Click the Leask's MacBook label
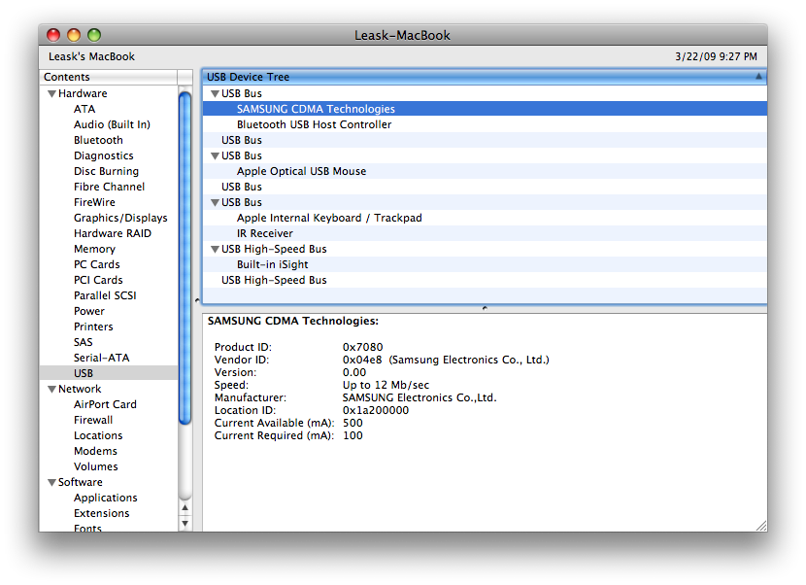Image resolution: width=806 pixels, height=585 pixels. (x=91, y=56)
